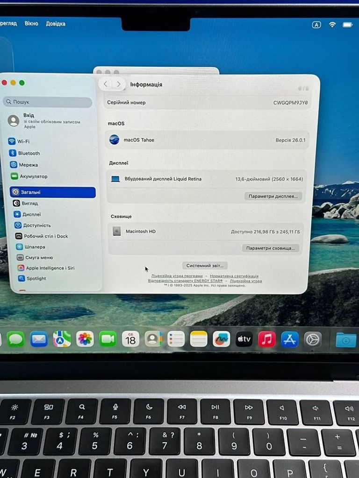Open Mail app in the Dock
This screenshot has width=359, height=478.
pos(39,339)
